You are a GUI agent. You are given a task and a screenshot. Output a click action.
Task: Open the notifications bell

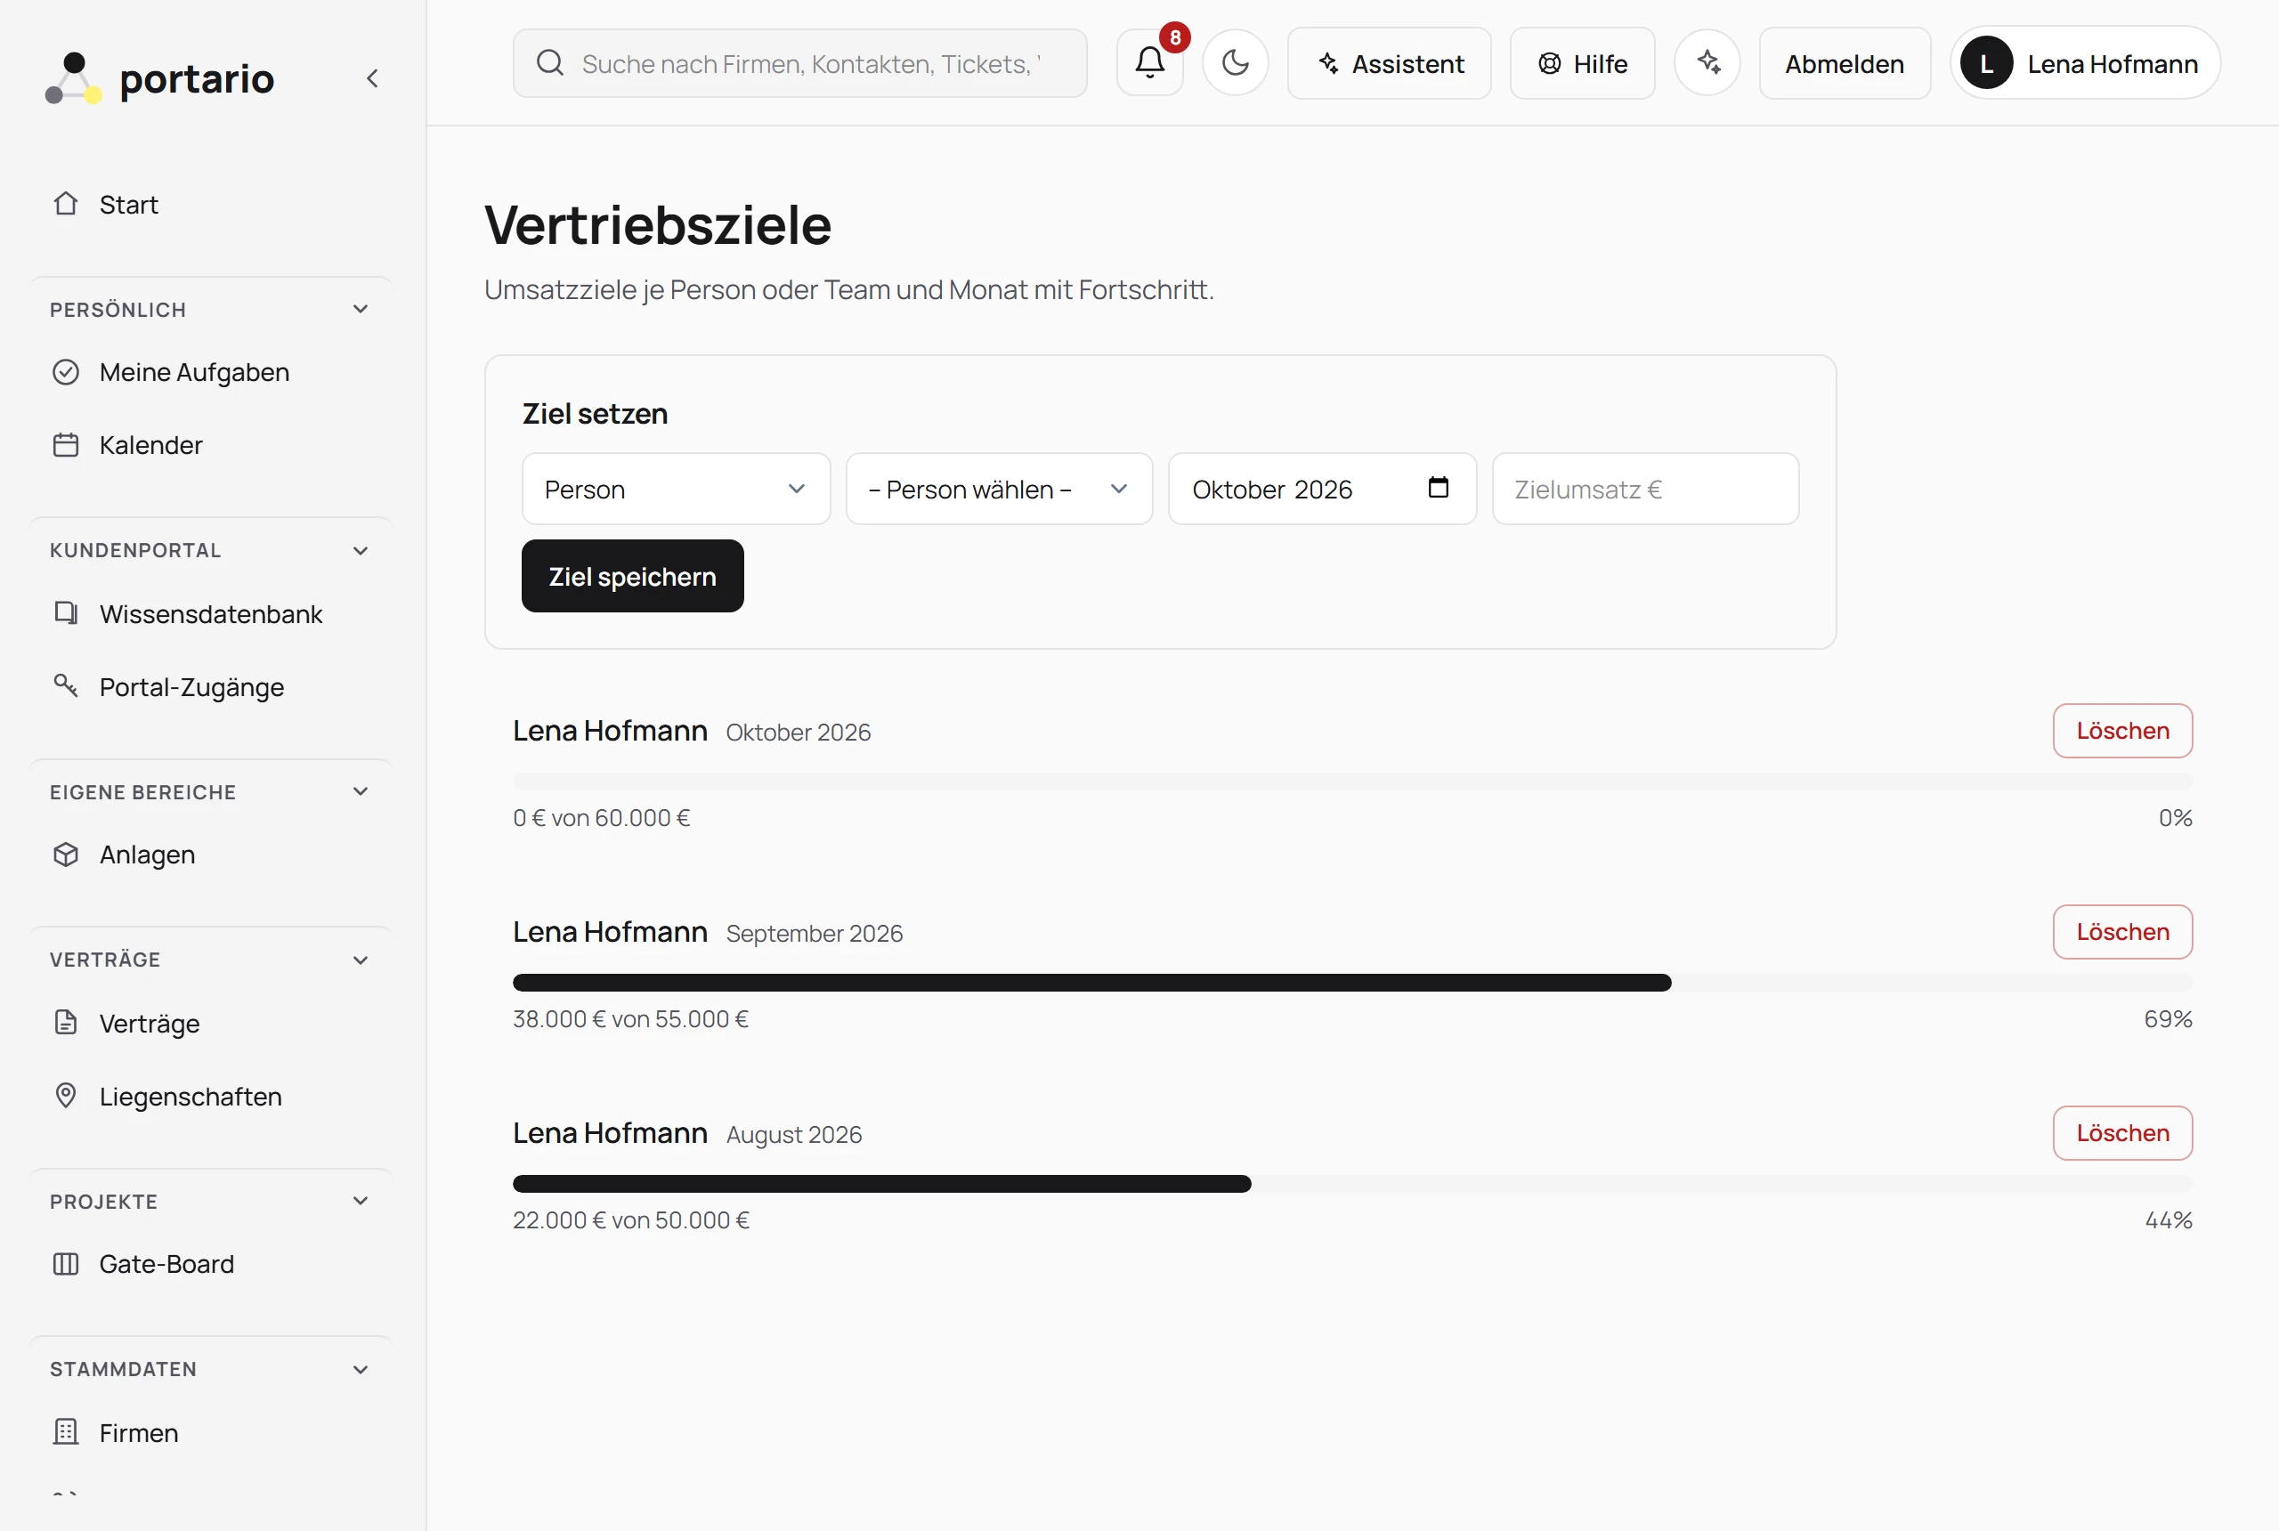point(1149,63)
